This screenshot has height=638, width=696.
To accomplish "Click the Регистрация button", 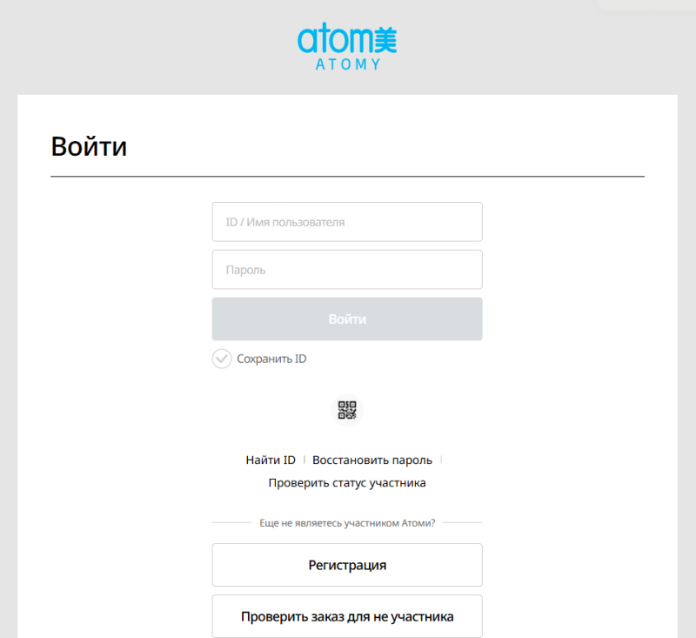I will point(347,565).
